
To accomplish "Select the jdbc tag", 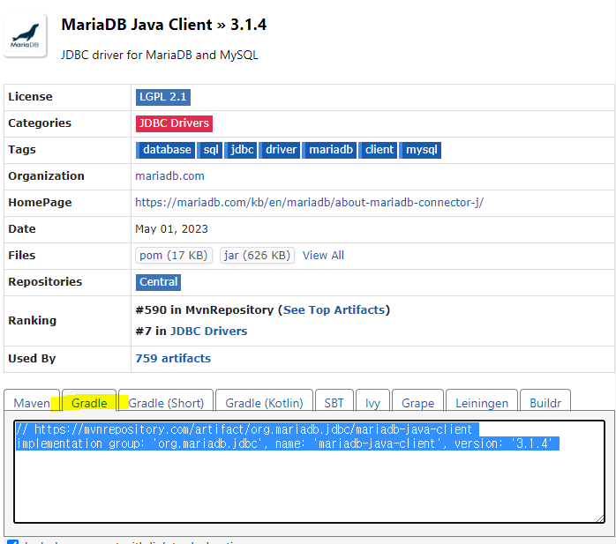I will pyautogui.click(x=241, y=150).
